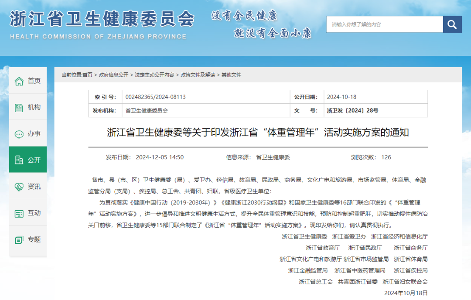This screenshot has height=300, width=471.
Task: Click the 索引号 table label
Action: click(x=105, y=97)
